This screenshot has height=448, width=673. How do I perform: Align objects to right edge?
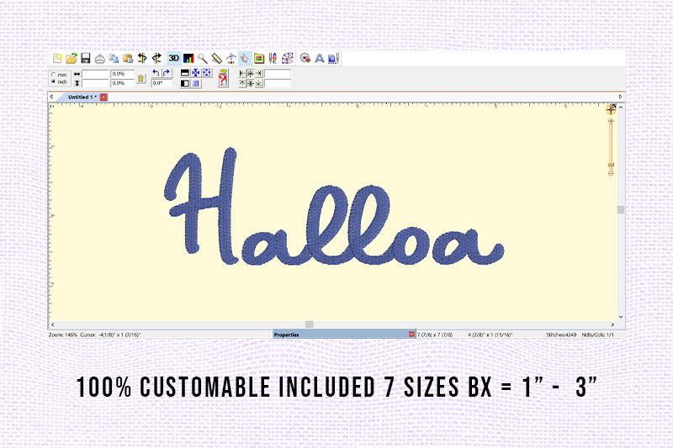pyautogui.click(x=259, y=74)
